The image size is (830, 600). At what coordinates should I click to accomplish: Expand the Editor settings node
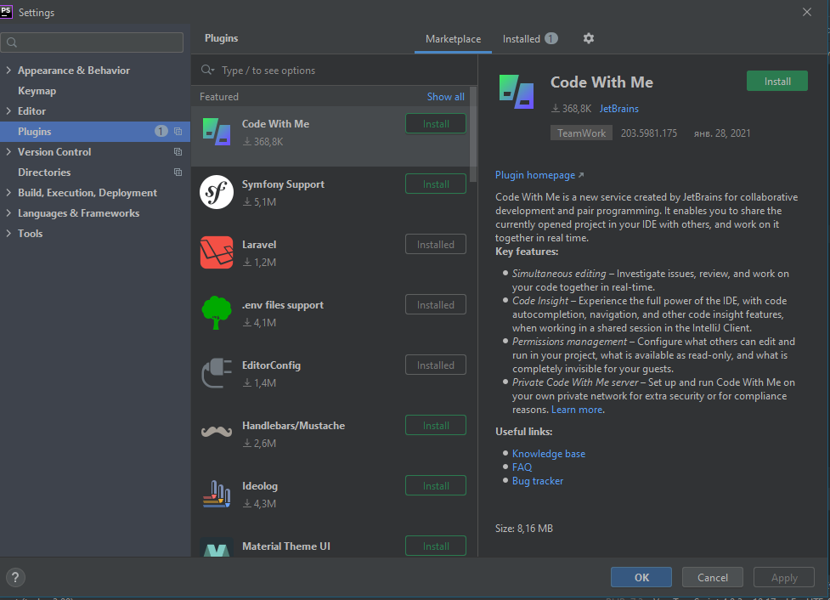(x=8, y=110)
